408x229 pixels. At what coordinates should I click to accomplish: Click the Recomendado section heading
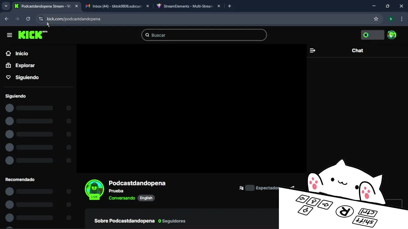(20, 179)
